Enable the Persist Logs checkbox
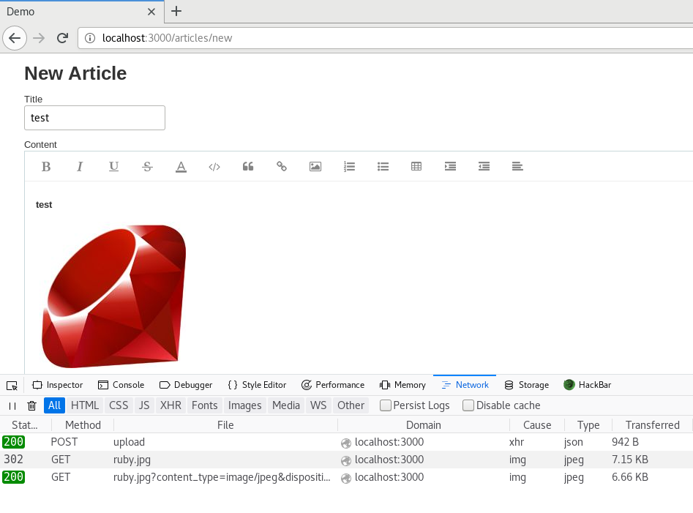The height and width of the screenshot is (513, 693). pos(386,405)
